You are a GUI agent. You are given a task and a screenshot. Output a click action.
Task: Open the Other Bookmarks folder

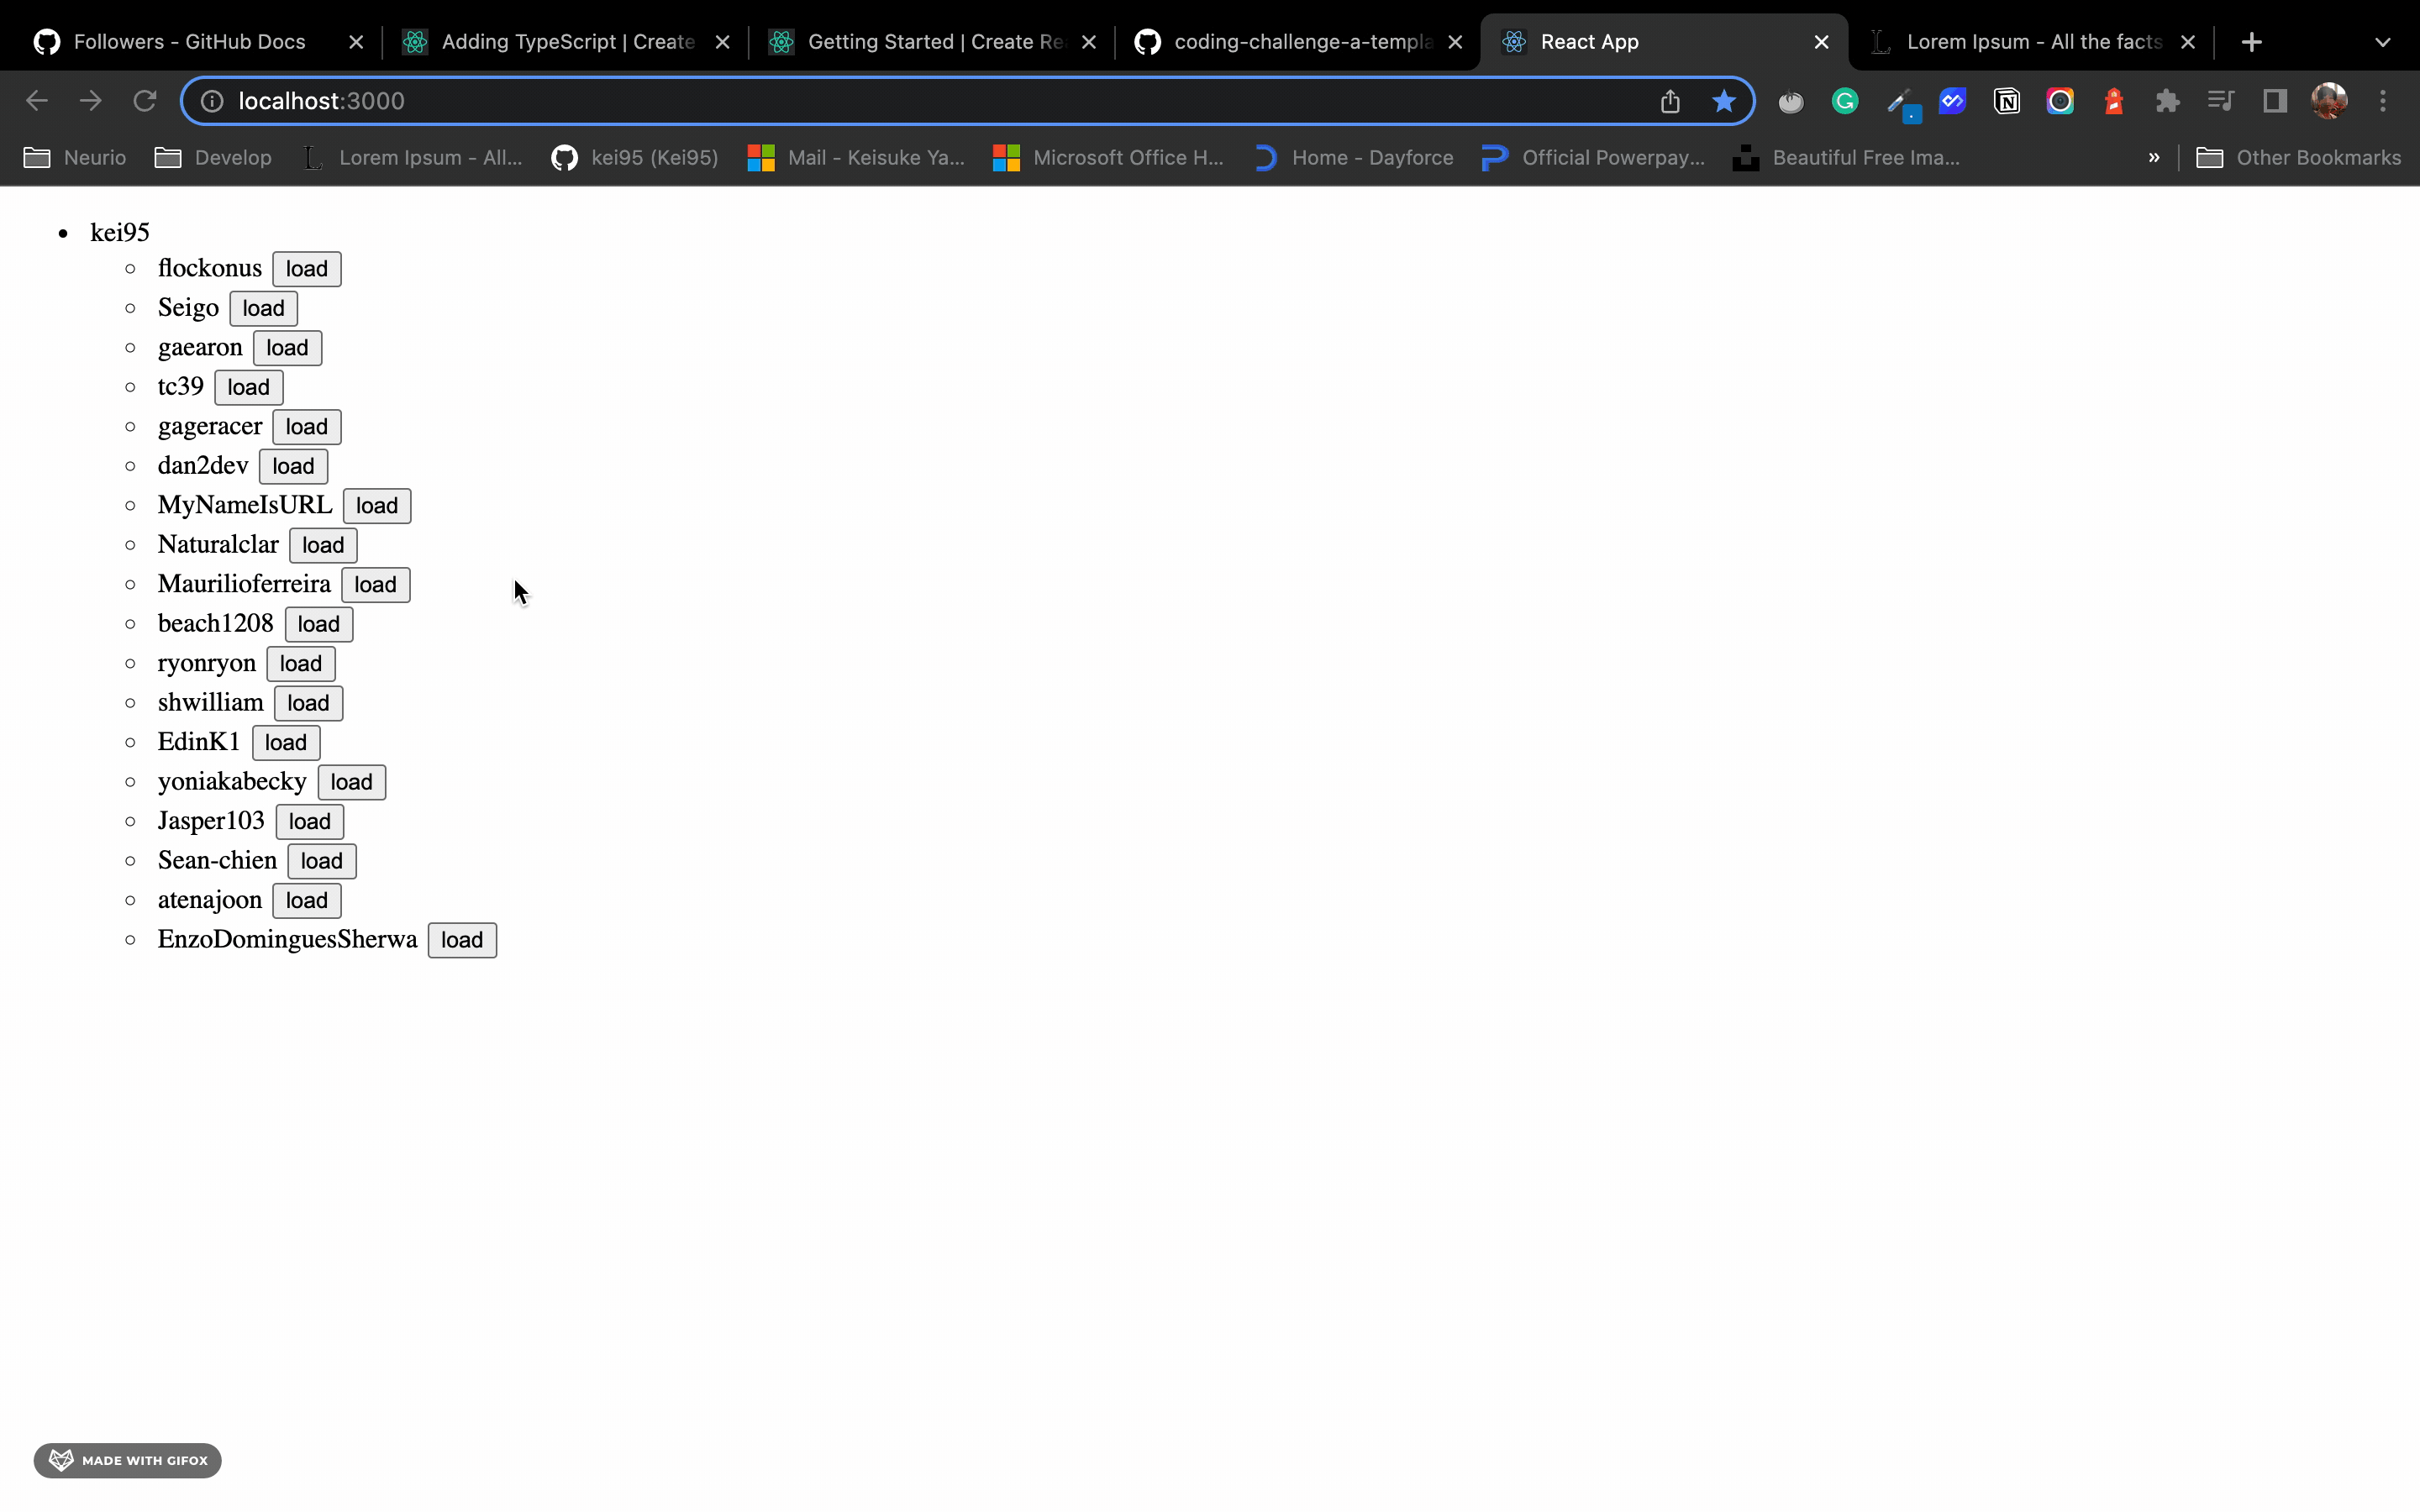2298,158
